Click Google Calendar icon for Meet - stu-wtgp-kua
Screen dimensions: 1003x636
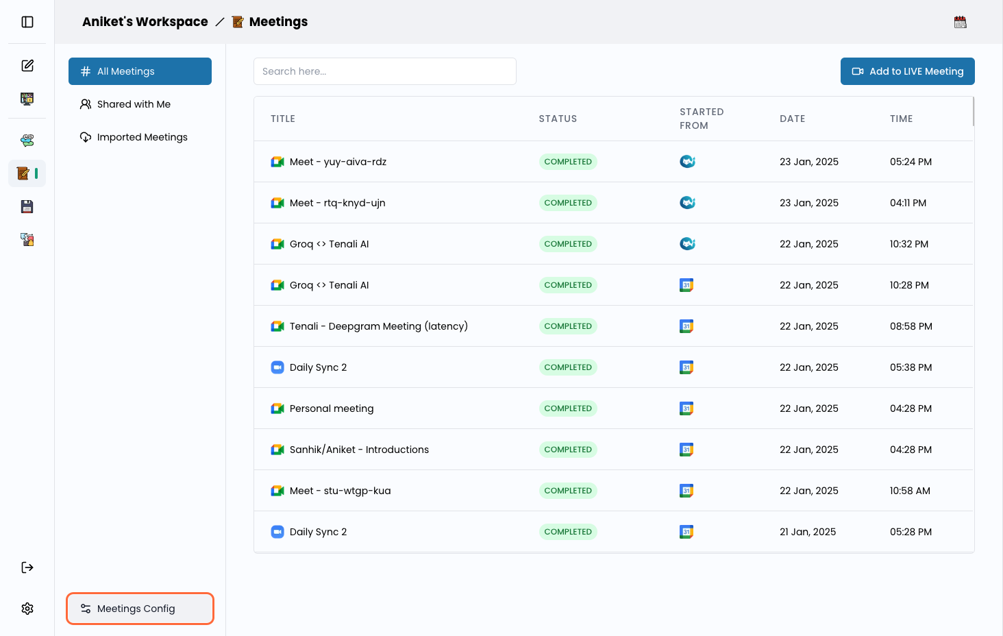pos(686,491)
